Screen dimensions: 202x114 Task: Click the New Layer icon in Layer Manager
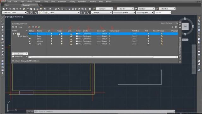click(29, 27)
